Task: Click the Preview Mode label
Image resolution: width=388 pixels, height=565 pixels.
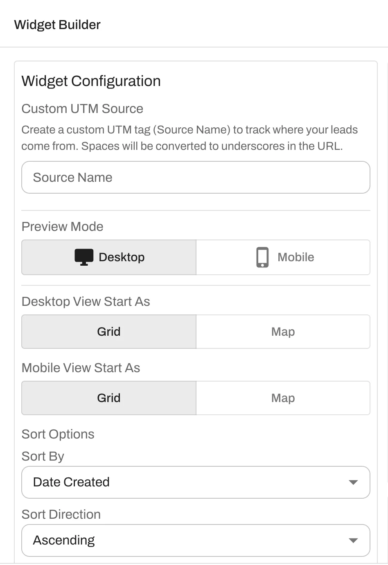Action: [x=62, y=226]
